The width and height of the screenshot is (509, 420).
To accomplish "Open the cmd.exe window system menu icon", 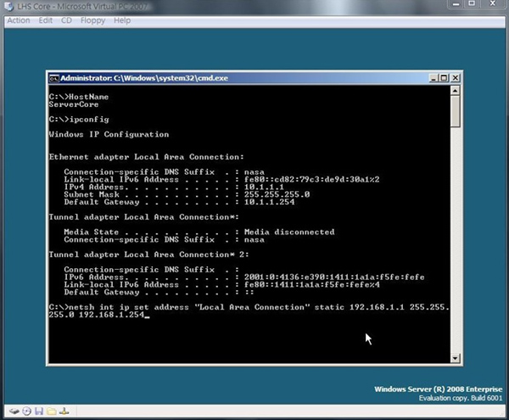I will click(53, 78).
